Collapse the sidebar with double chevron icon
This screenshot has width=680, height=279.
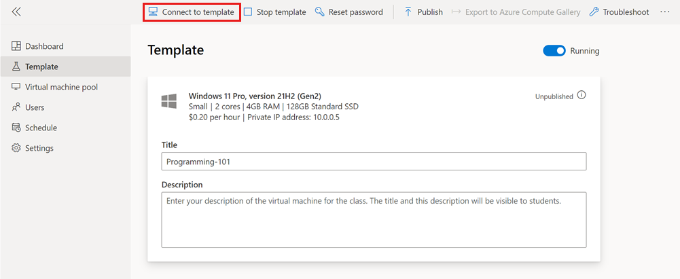[x=16, y=12]
